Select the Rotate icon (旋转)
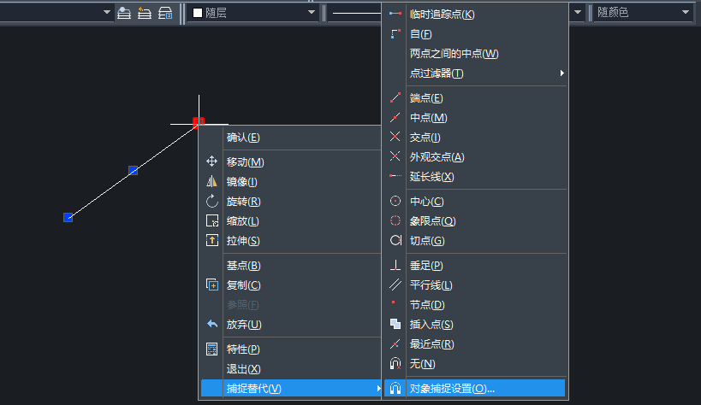Image resolution: width=701 pixels, height=405 pixels. point(212,202)
